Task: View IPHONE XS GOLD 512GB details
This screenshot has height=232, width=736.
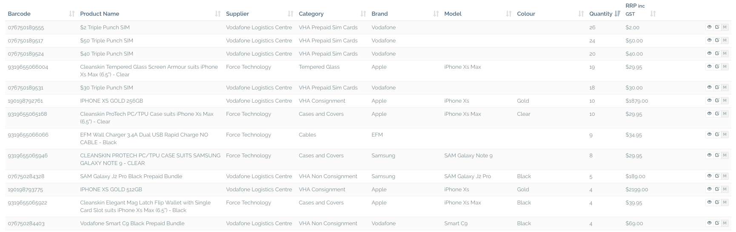Action: click(x=709, y=189)
